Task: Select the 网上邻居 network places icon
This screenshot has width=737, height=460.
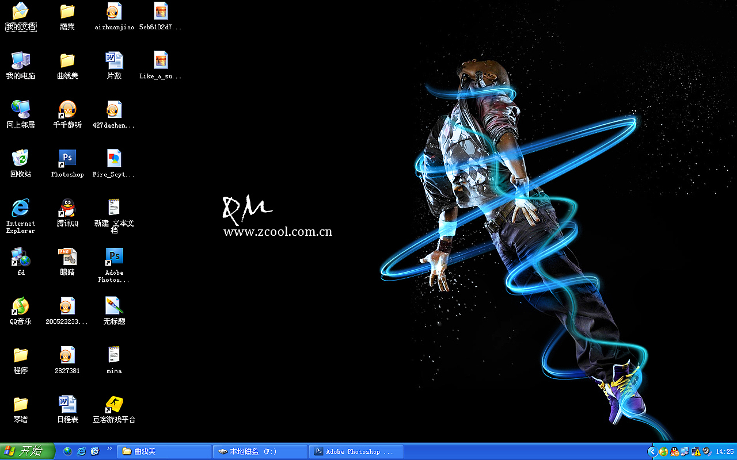Action: point(21,114)
